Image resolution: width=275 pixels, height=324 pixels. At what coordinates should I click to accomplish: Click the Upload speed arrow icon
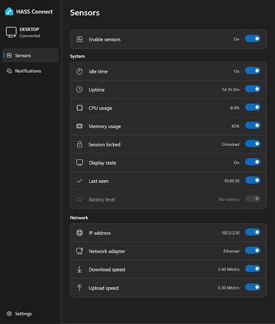click(80, 288)
